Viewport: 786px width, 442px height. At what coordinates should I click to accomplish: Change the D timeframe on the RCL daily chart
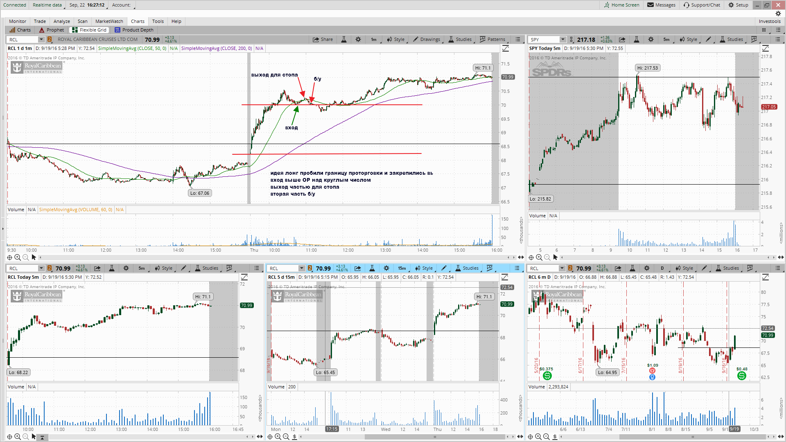point(662,268)
